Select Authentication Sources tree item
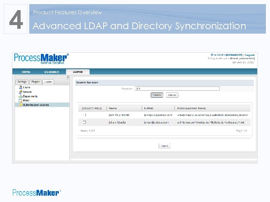 coord(36,105)
